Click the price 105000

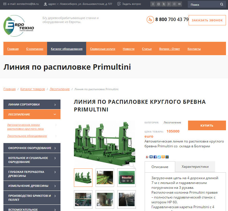173,131
